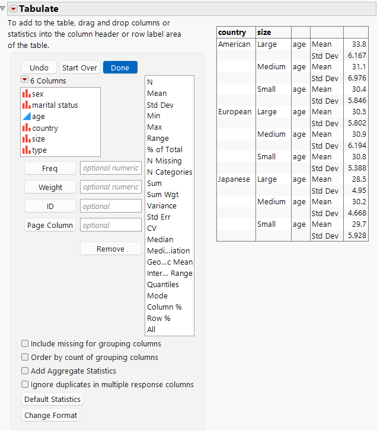Open the Tabulate red triangle menu
The height and width of the screenshot is (431, 377).
13,9
